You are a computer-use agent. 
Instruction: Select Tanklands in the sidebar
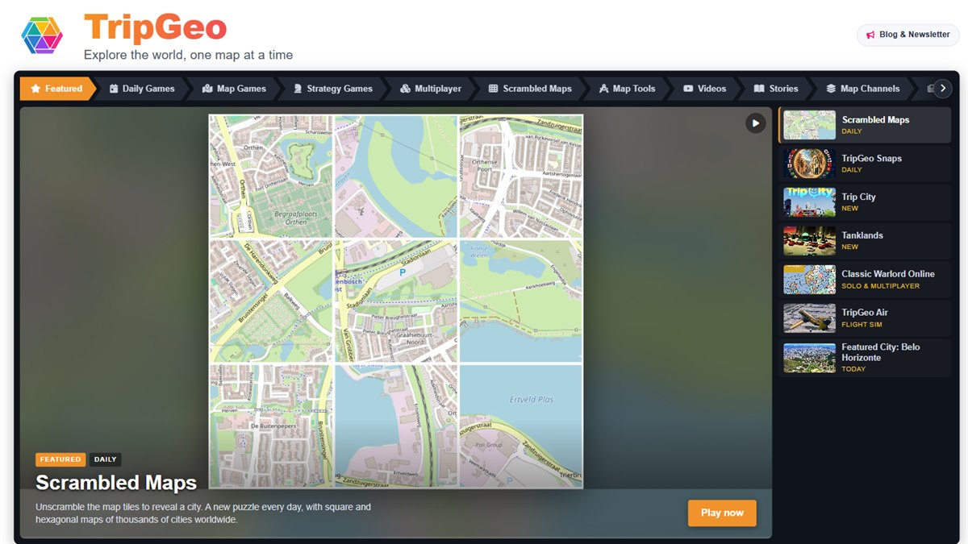[x=866, y=241]
